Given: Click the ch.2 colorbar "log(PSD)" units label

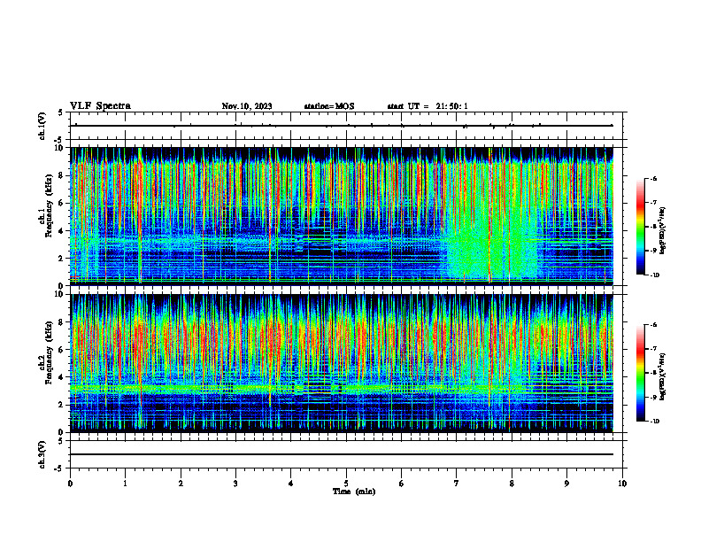Looking at the screenshot, I should (x=663, y=376).
